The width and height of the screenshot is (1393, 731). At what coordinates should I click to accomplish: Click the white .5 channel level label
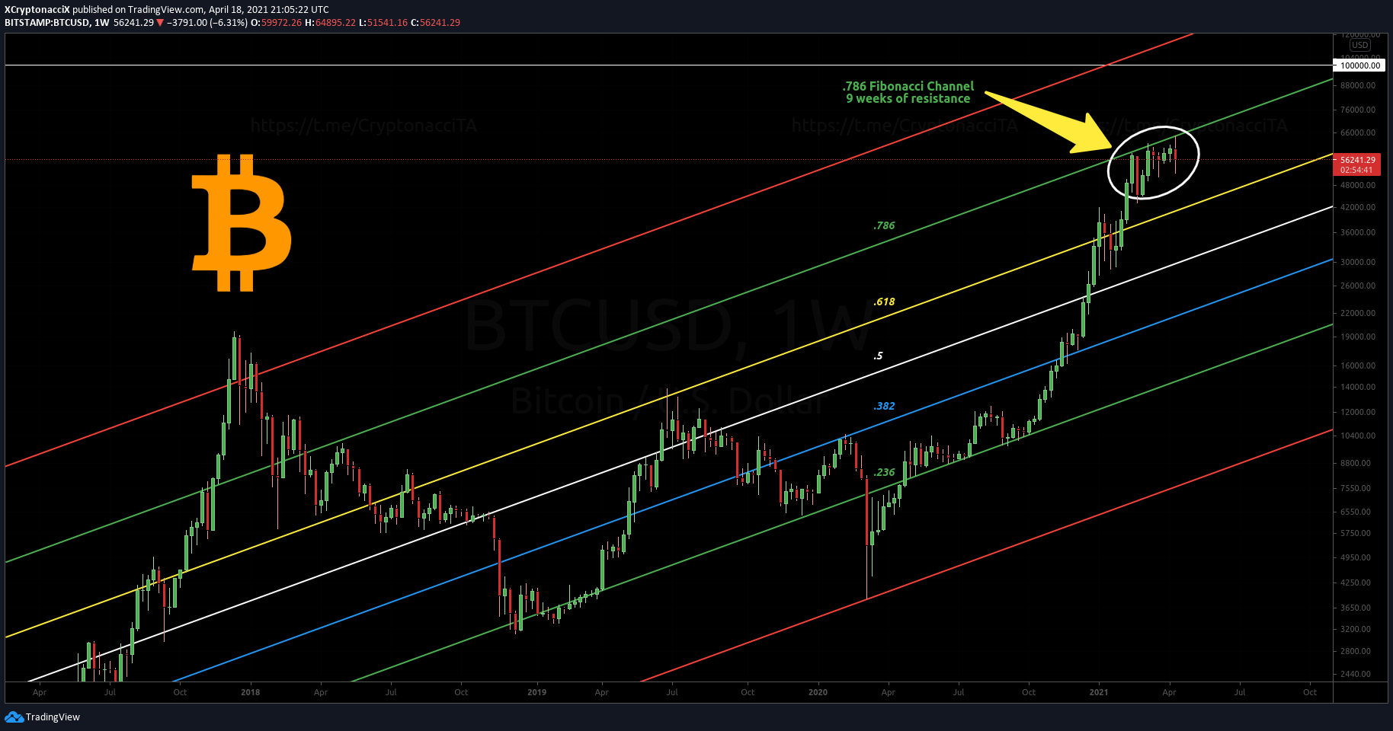coord(878,356)
